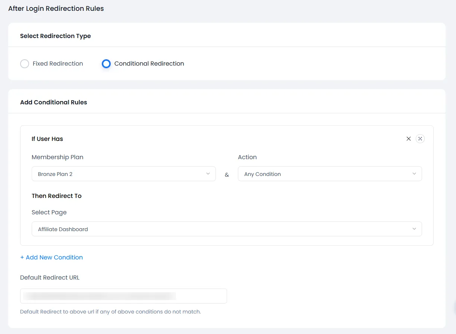The image size is (456, 334).
Task: Click the 'Default Redirect URL' label
Action: (50, 278)
